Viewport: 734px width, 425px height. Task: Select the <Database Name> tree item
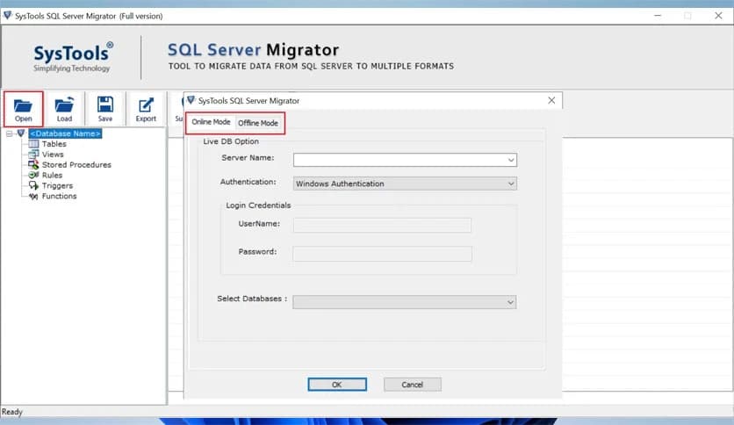pyautogui.click(x=65, y=133)
